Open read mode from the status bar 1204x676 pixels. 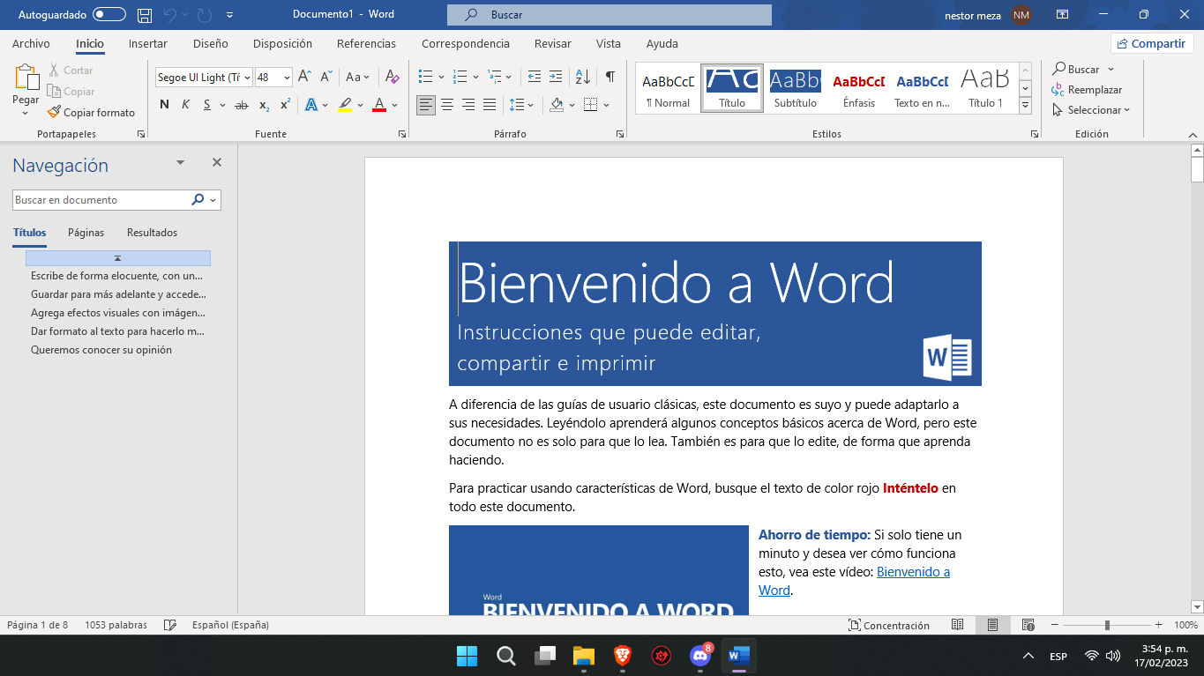coord(958,625)
